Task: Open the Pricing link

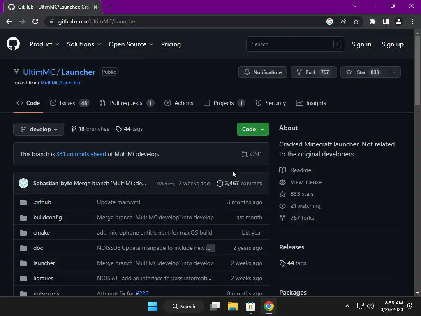Action: [171, 44]
